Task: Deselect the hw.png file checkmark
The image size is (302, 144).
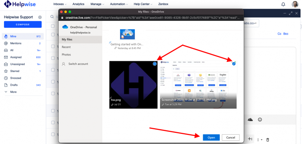Action: 155,64
